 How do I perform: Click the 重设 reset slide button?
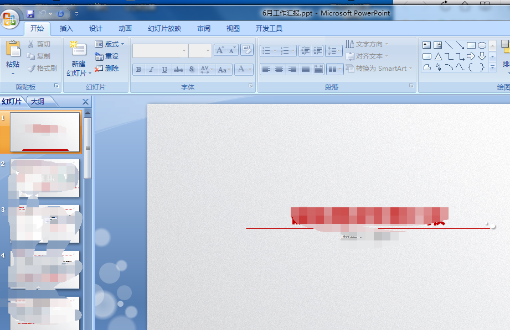tap(107, 56)
